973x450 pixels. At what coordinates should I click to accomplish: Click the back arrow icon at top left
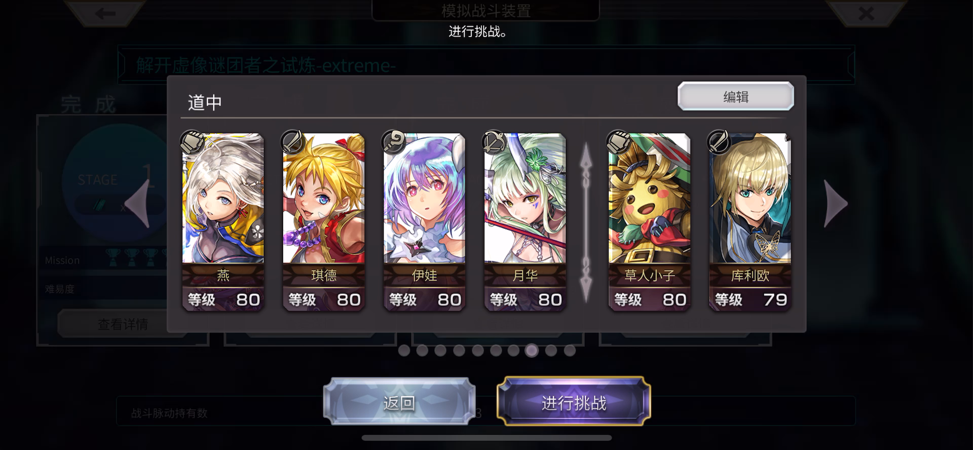[x=105, y=13]
